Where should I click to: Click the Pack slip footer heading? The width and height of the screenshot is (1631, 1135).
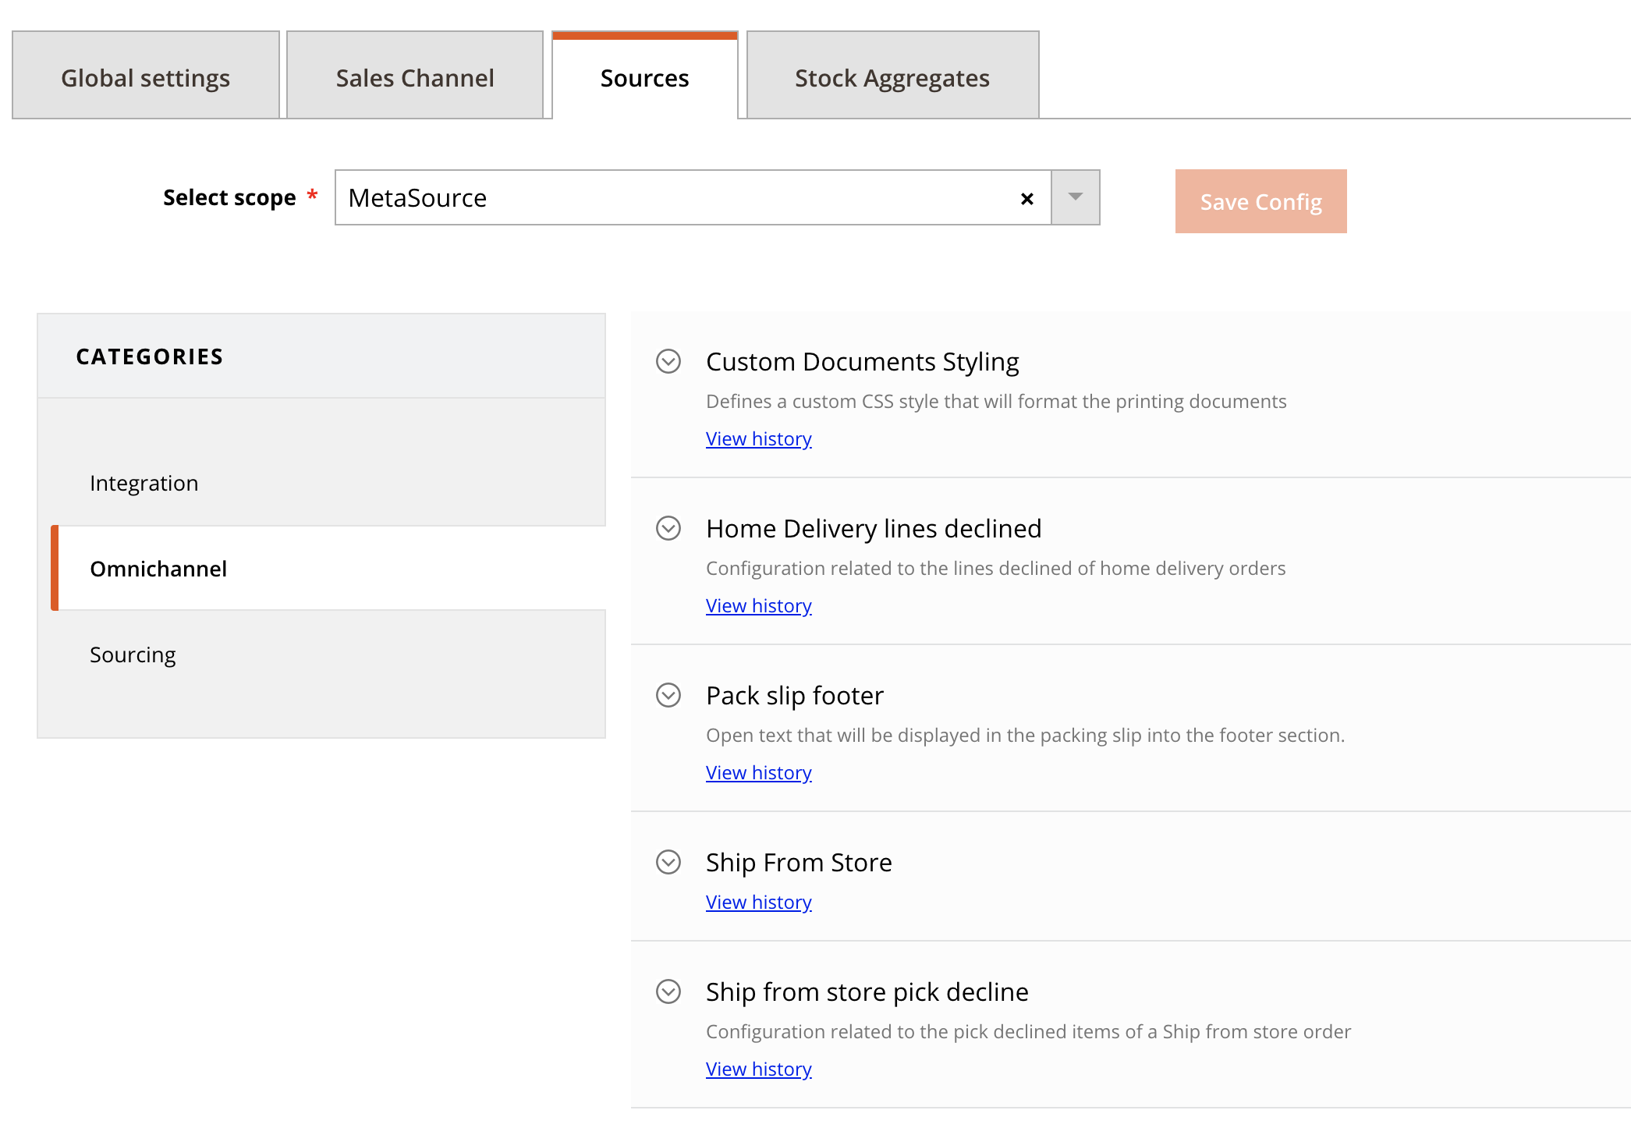tap(795, 695)
